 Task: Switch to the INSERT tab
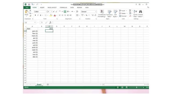click(42, 7)
